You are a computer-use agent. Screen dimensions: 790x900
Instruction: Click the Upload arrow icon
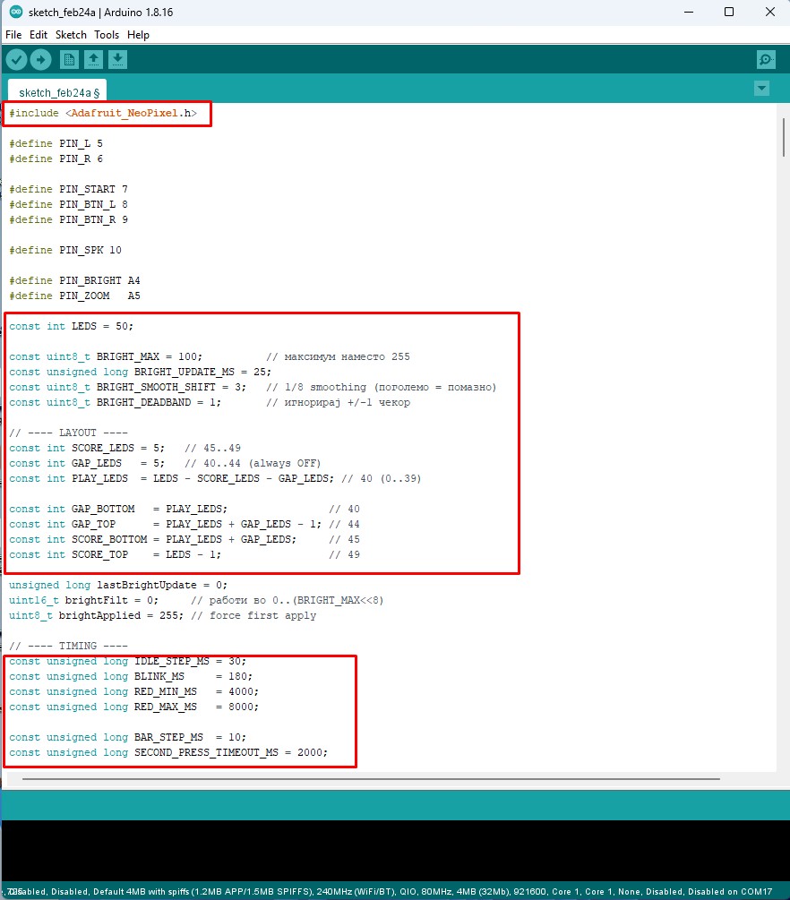click(41, 59)
